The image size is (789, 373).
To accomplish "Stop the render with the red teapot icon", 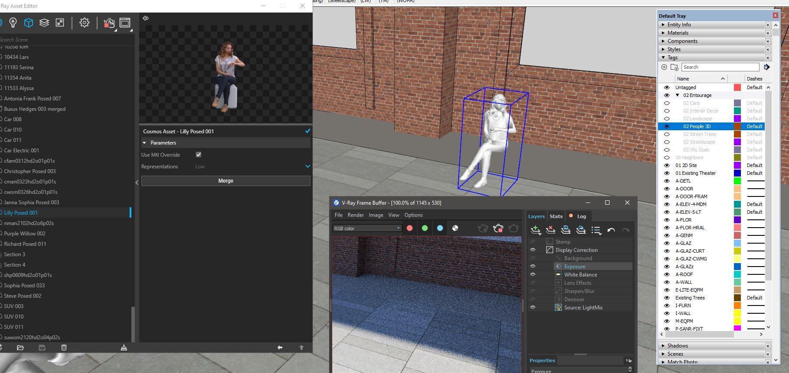I will point(109,23).
